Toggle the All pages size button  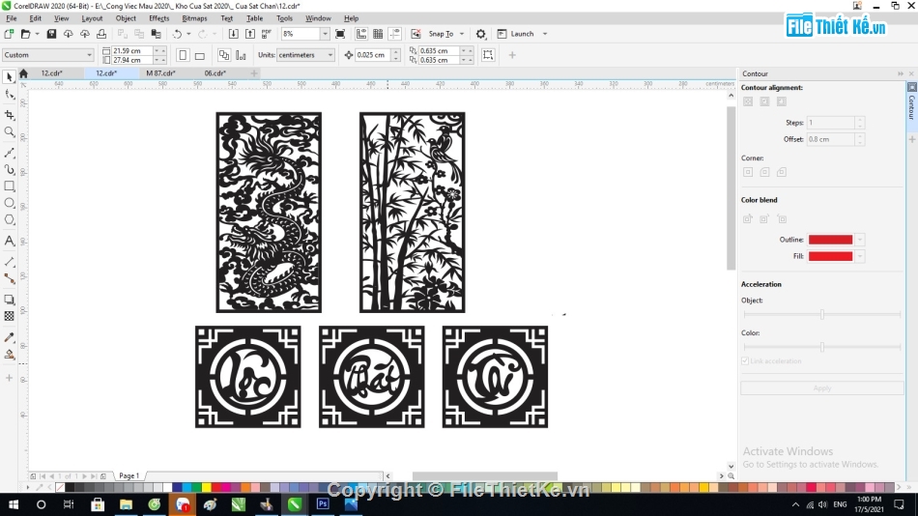224,55
